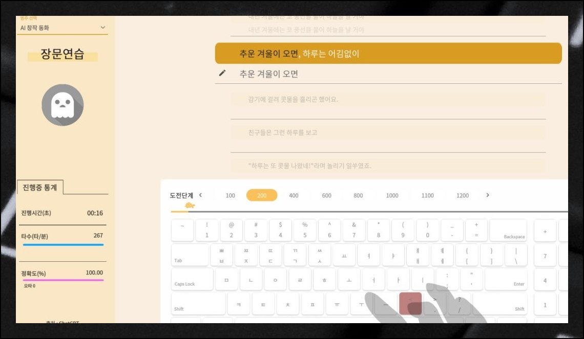Click the numpad 4 key
The height and width of the screenshot is (339, 584).
[x=545, y=280]
